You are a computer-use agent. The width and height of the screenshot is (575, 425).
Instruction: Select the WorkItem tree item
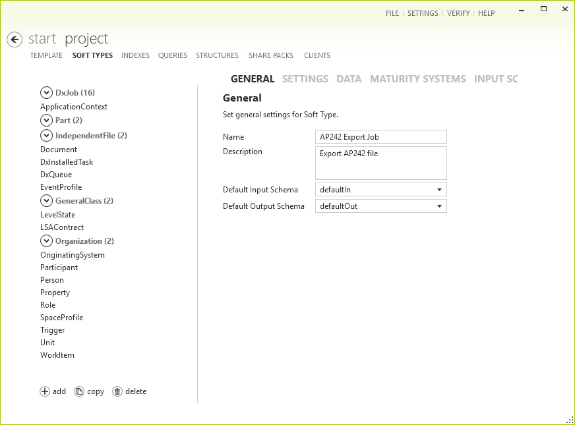57,354
